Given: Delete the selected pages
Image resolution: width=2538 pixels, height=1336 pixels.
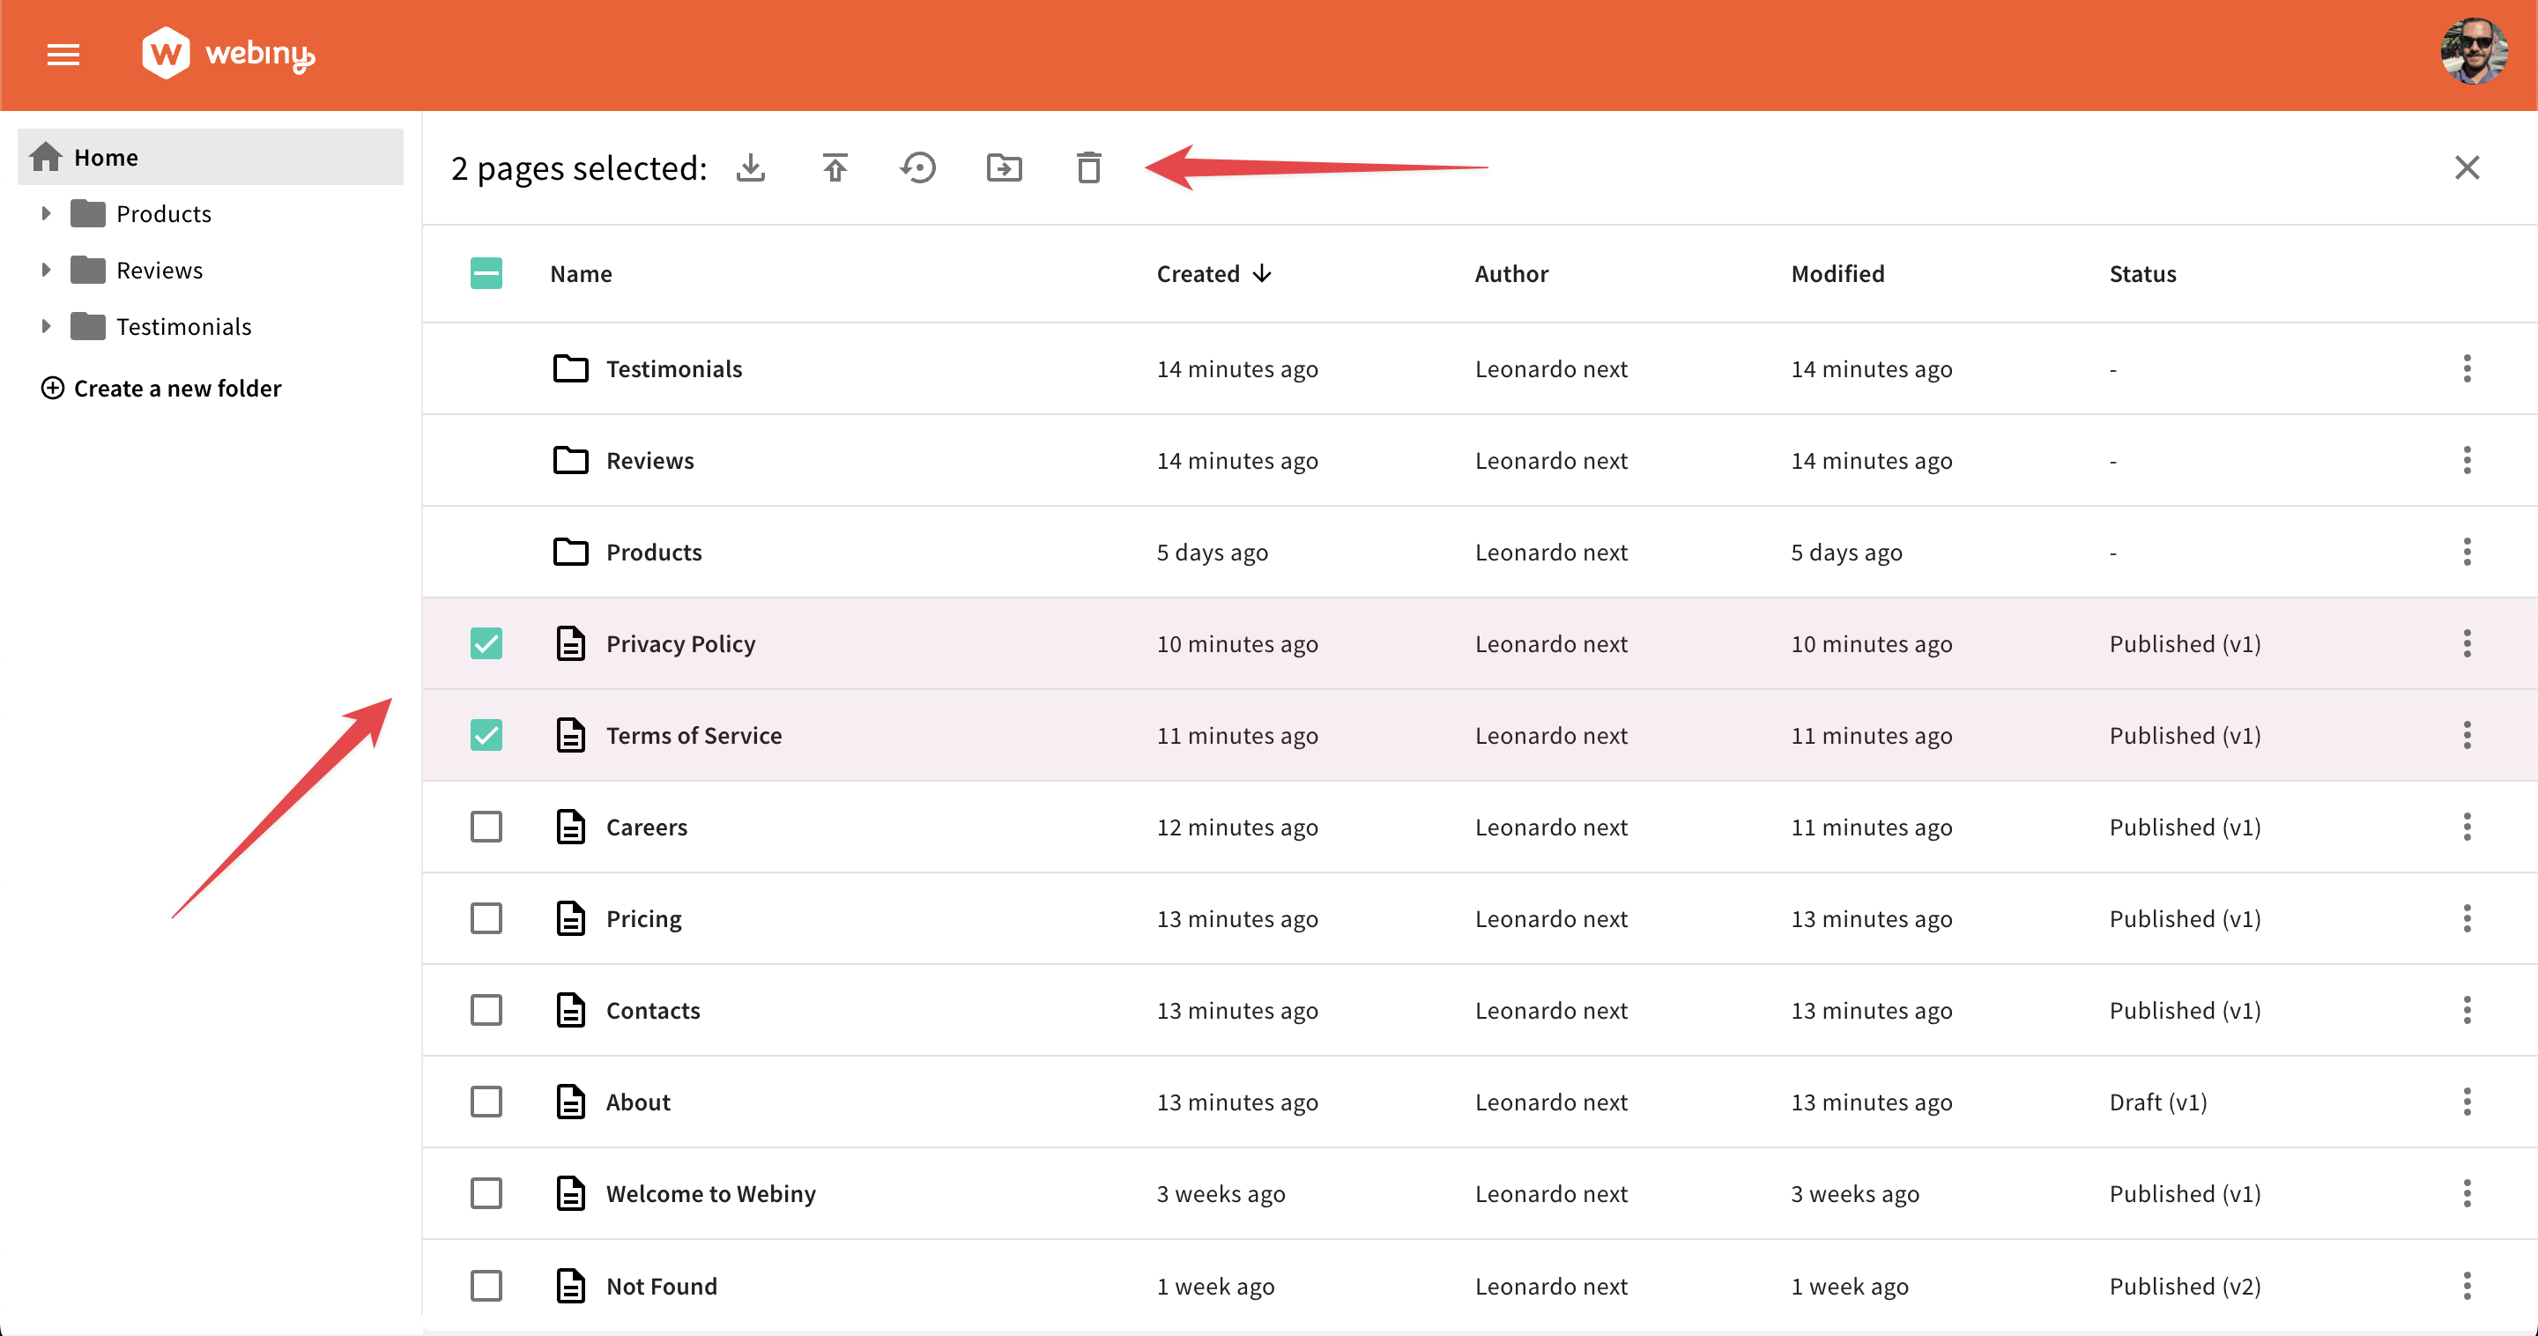Looking at the screenshot, I should pyautogui.click(x=1087, y=167).
